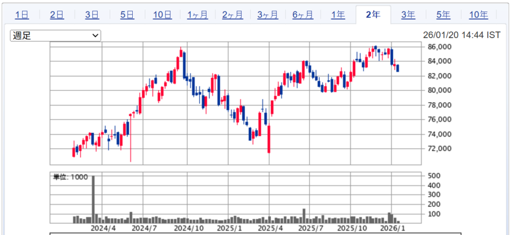Show the 5日 chart period

[127, 15]
